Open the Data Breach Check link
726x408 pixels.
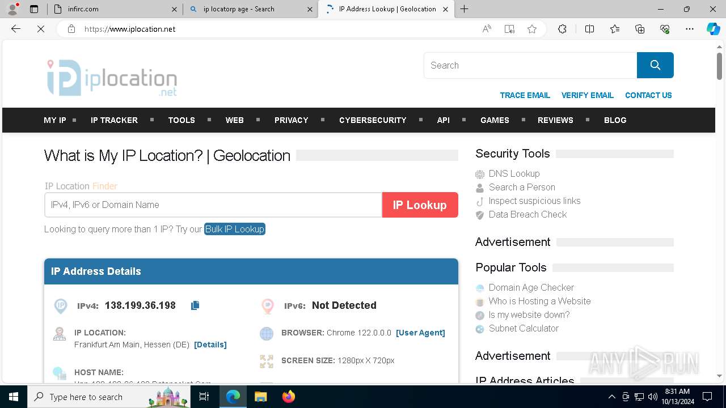tap(528, 214)
